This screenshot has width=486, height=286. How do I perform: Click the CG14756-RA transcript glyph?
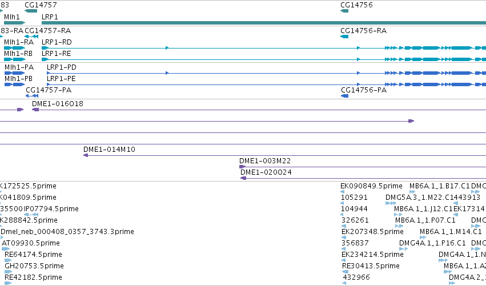(x=344, y=37)
